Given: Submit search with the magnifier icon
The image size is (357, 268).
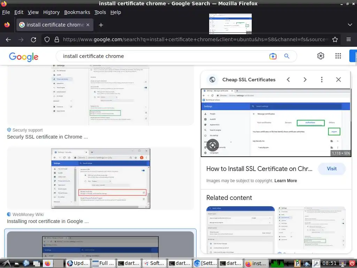Looking at the screenshot, I should [287, 56].
